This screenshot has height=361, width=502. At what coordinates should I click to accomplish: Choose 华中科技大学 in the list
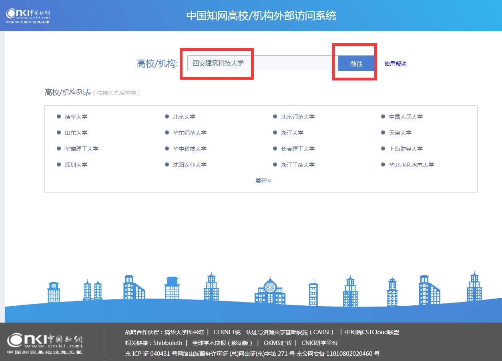pos(190,149)
